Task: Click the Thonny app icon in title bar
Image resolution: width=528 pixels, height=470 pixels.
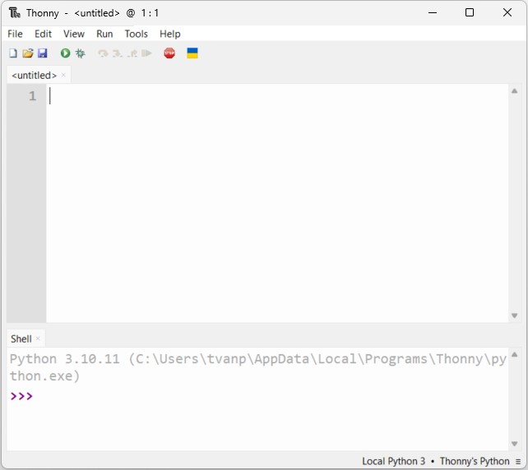Action: (15, 13)
